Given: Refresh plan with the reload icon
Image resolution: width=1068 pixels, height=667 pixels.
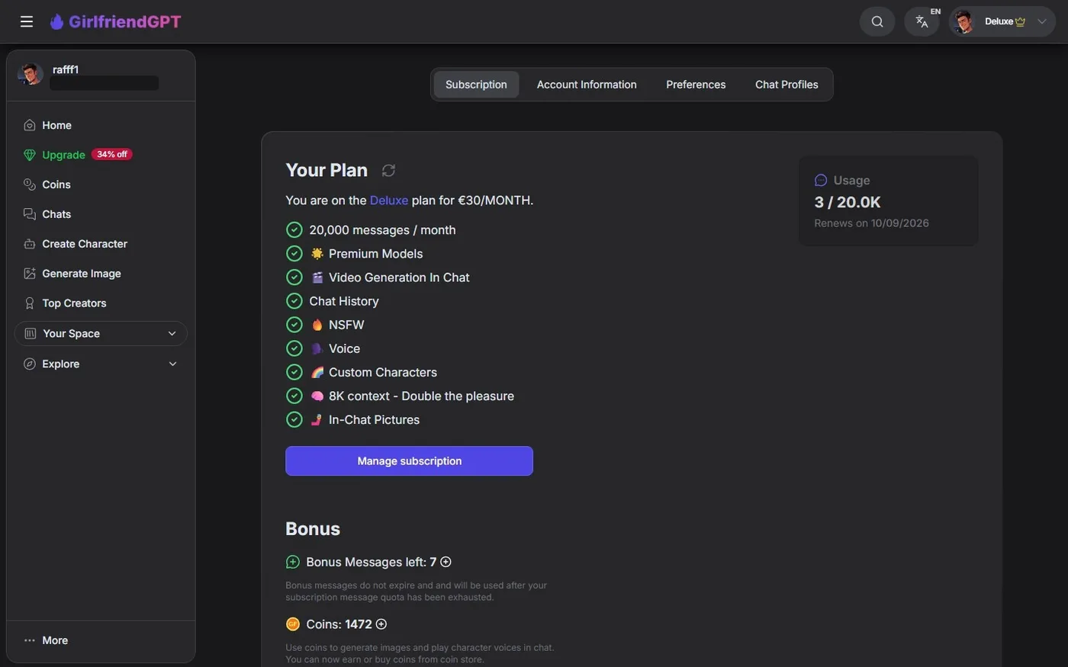Looking at the screenshot, I should click(388, 171).
